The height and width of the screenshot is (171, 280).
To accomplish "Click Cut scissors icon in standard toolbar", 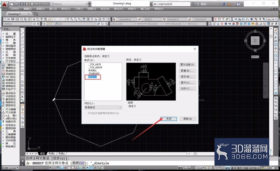I will point(34,19).
